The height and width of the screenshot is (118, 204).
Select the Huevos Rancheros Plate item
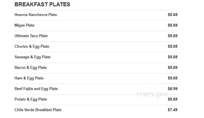point(36,15)
